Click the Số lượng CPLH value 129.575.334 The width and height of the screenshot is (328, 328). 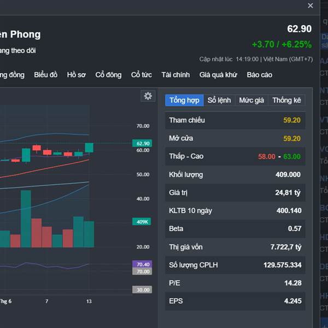coord(283,265)
